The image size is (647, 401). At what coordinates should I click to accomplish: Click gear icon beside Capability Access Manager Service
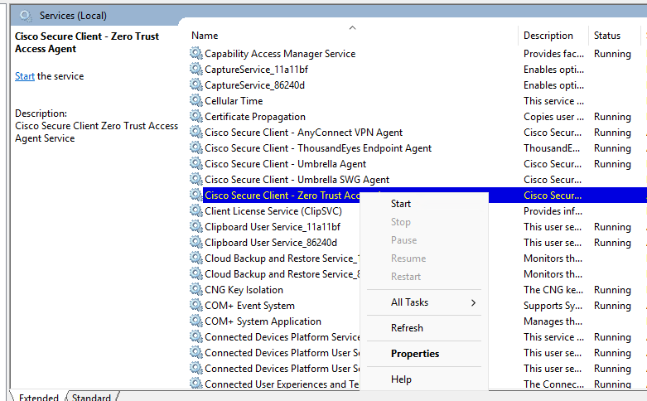[x=196, y=54]
